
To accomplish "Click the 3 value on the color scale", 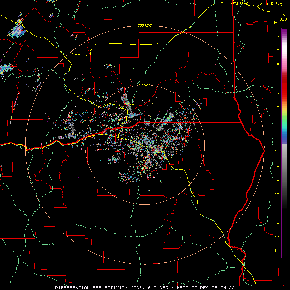I will 278,93.
